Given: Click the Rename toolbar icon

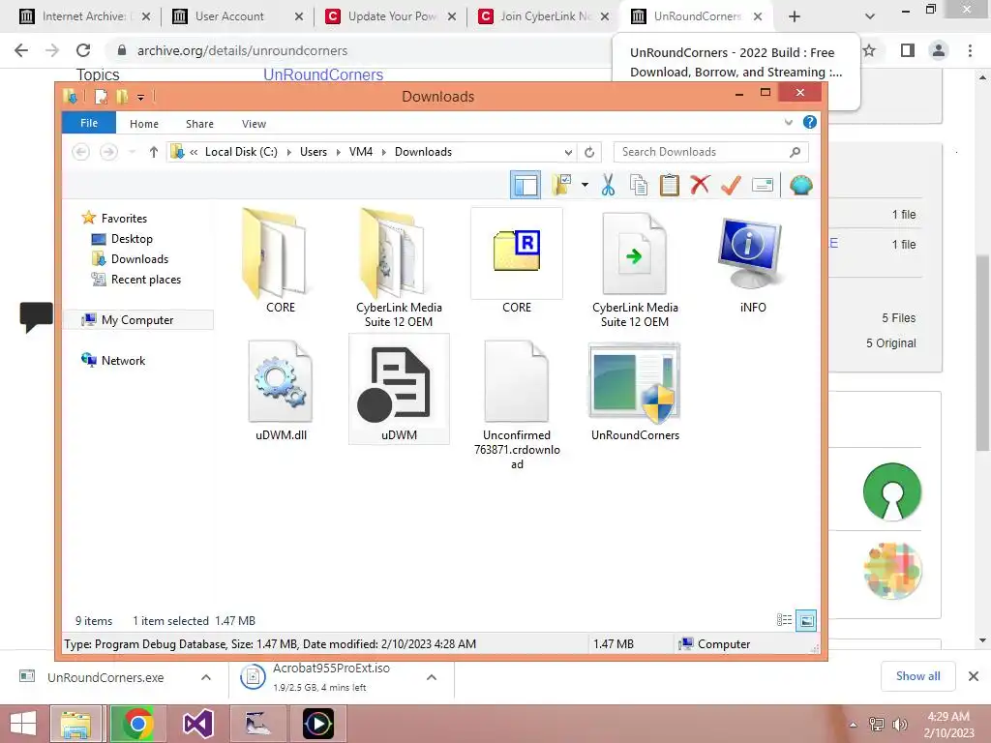Looking at the screenshot, I should (x=763, y=185).
